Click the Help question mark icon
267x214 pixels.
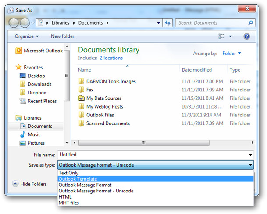coord(247,36)
